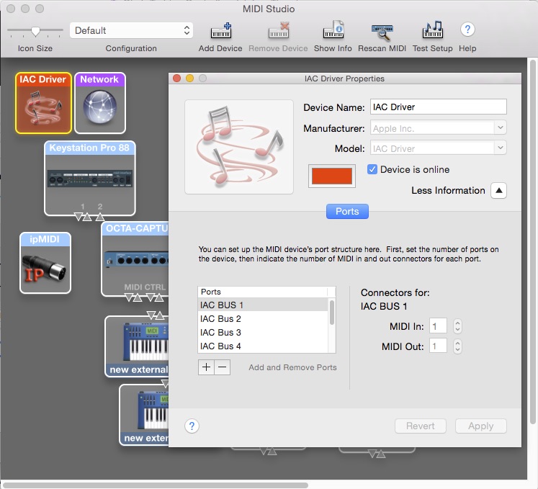Screen dimensions: 538x489
Task: Select the Keystation Pro 88 device
Action: pos(89,179)
